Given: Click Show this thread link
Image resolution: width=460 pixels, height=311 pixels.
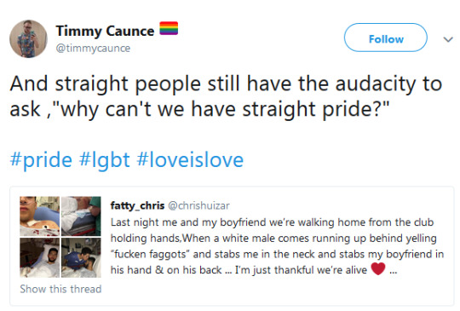Looking at the screenshot, I should 60,289.
